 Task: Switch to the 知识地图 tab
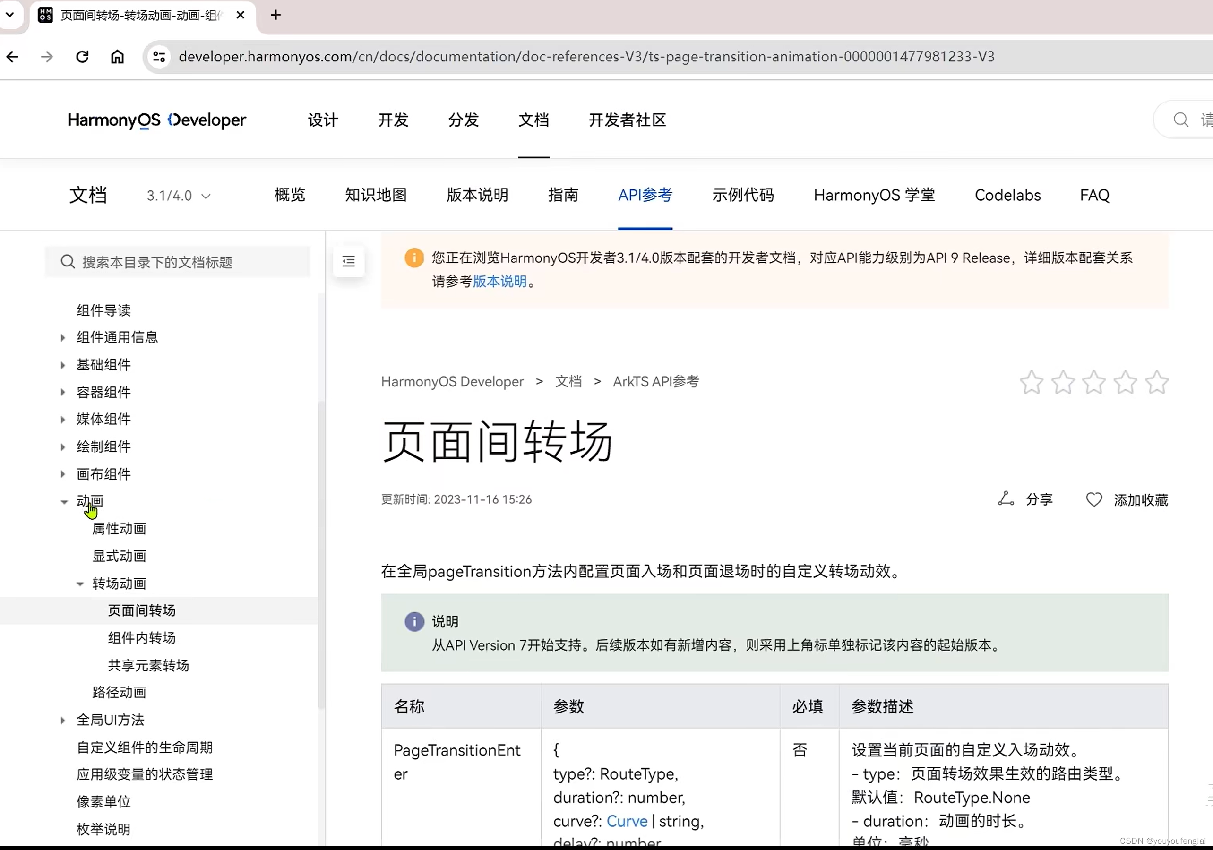pos(376,195)
